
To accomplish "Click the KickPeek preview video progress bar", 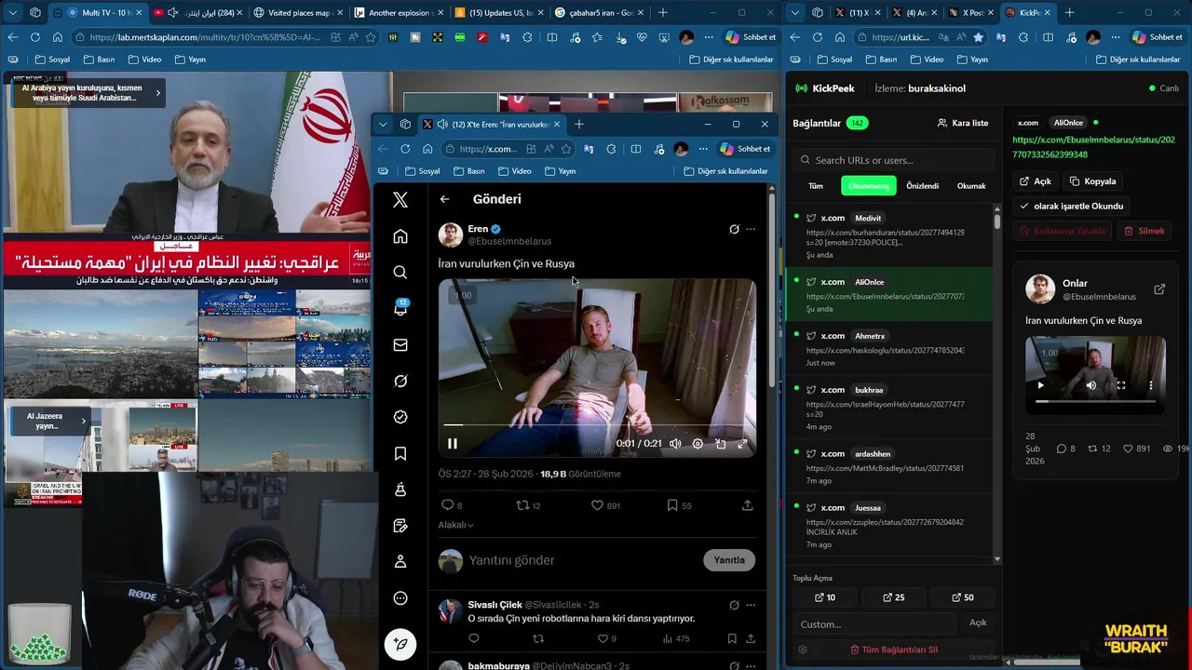I will 1095,401.
